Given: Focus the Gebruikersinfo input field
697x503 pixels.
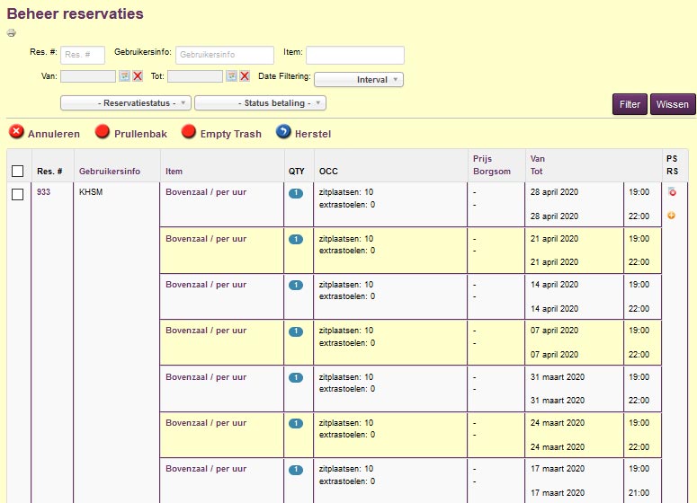Looking at the screenshot, I should click(225, 55).
